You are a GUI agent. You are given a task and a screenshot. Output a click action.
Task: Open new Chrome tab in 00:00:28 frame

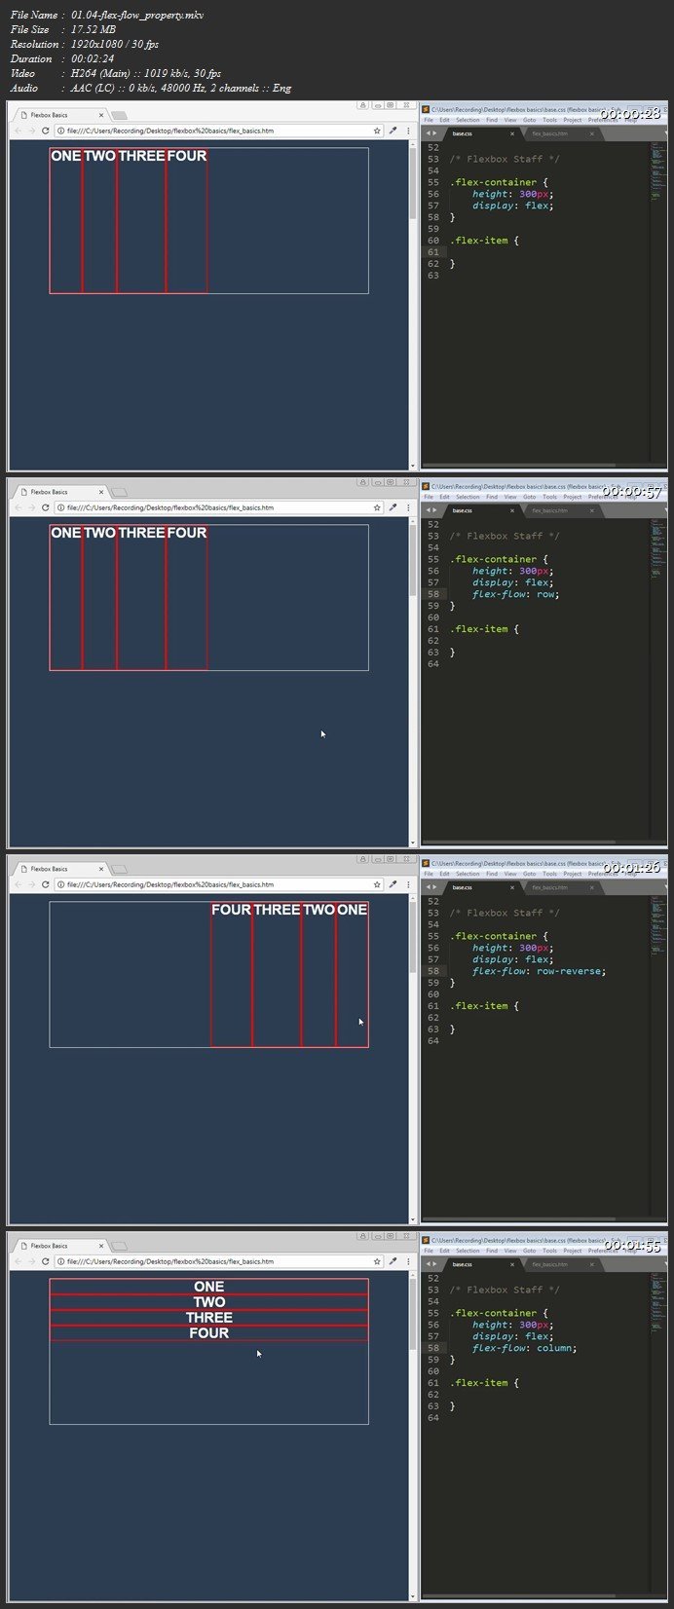119,115
